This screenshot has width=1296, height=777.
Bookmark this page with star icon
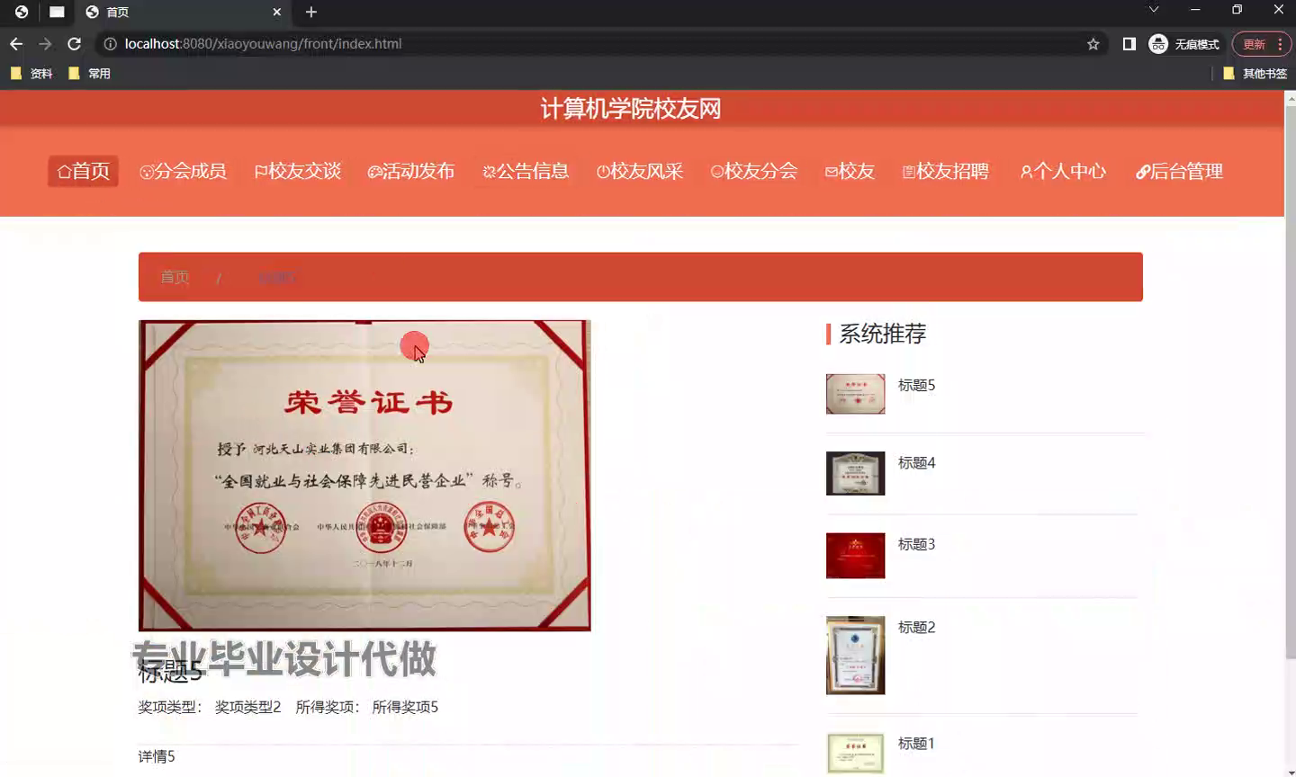coord(1093,44)
